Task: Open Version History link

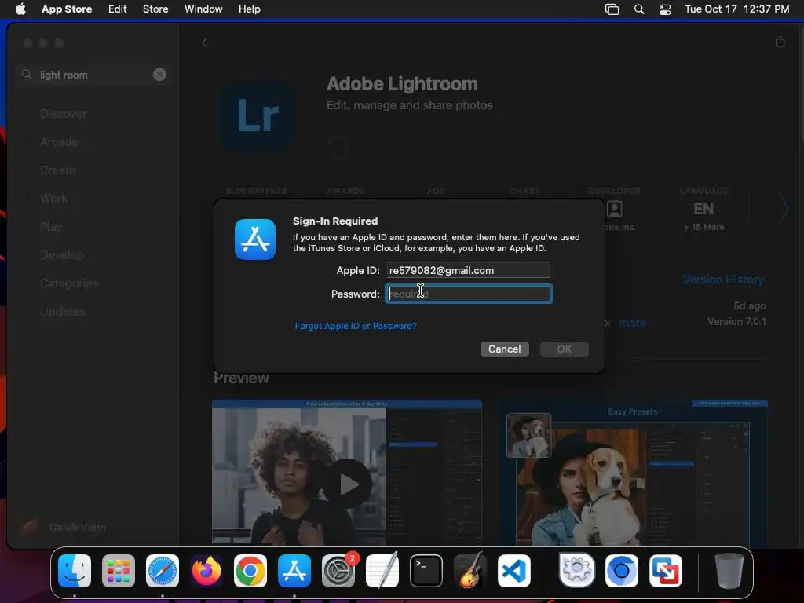Action: 723,280
